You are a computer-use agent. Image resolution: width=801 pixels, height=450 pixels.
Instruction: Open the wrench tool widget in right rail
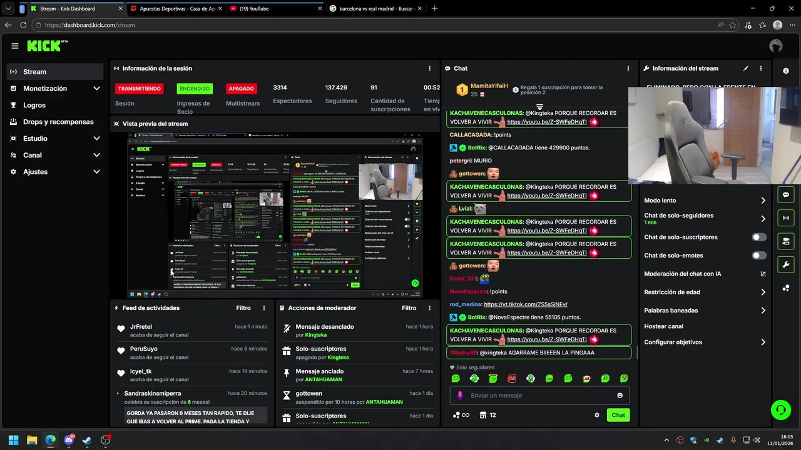coord(786,264)
